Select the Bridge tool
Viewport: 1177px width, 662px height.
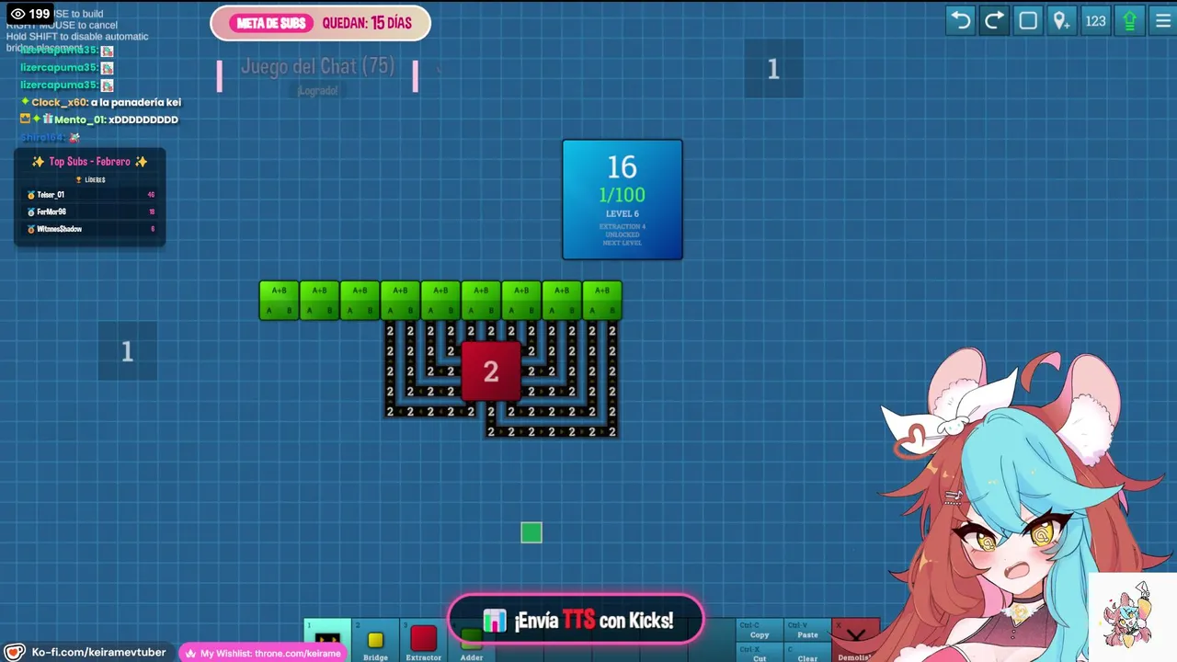coord(375,641)
